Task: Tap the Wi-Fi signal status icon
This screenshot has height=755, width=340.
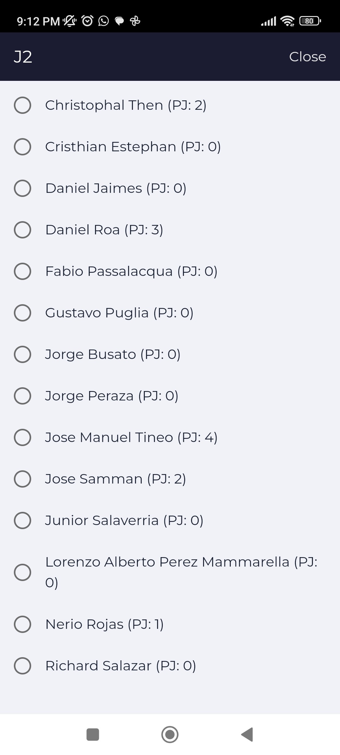Action: point(287,21)
